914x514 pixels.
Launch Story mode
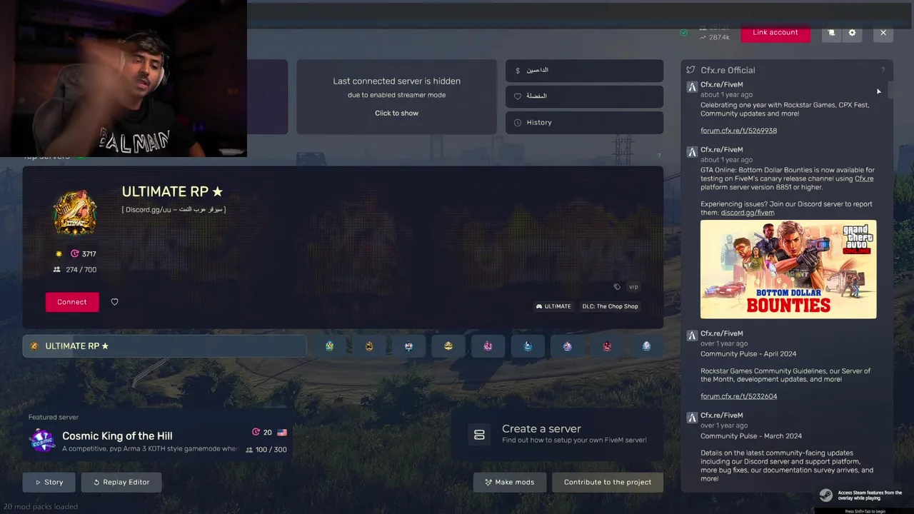[49, 482]
